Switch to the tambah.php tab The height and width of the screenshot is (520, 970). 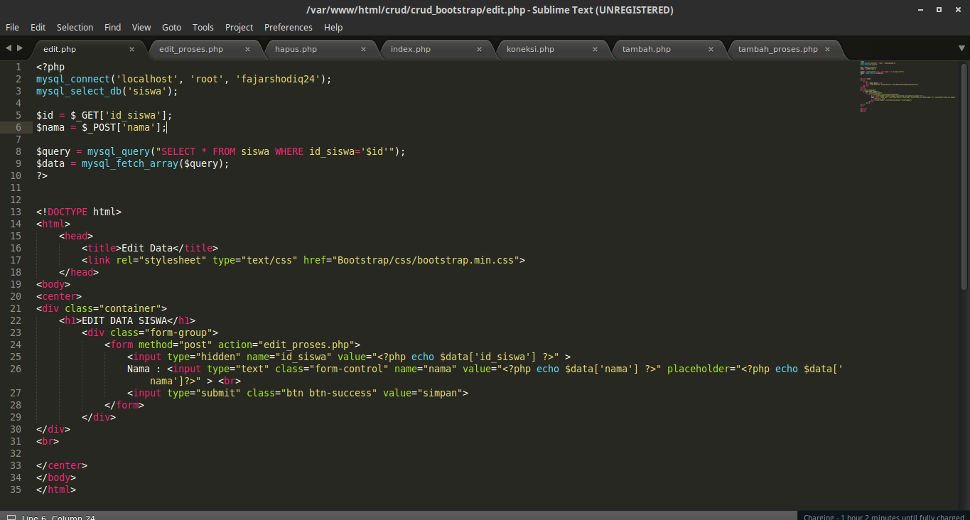647,49
